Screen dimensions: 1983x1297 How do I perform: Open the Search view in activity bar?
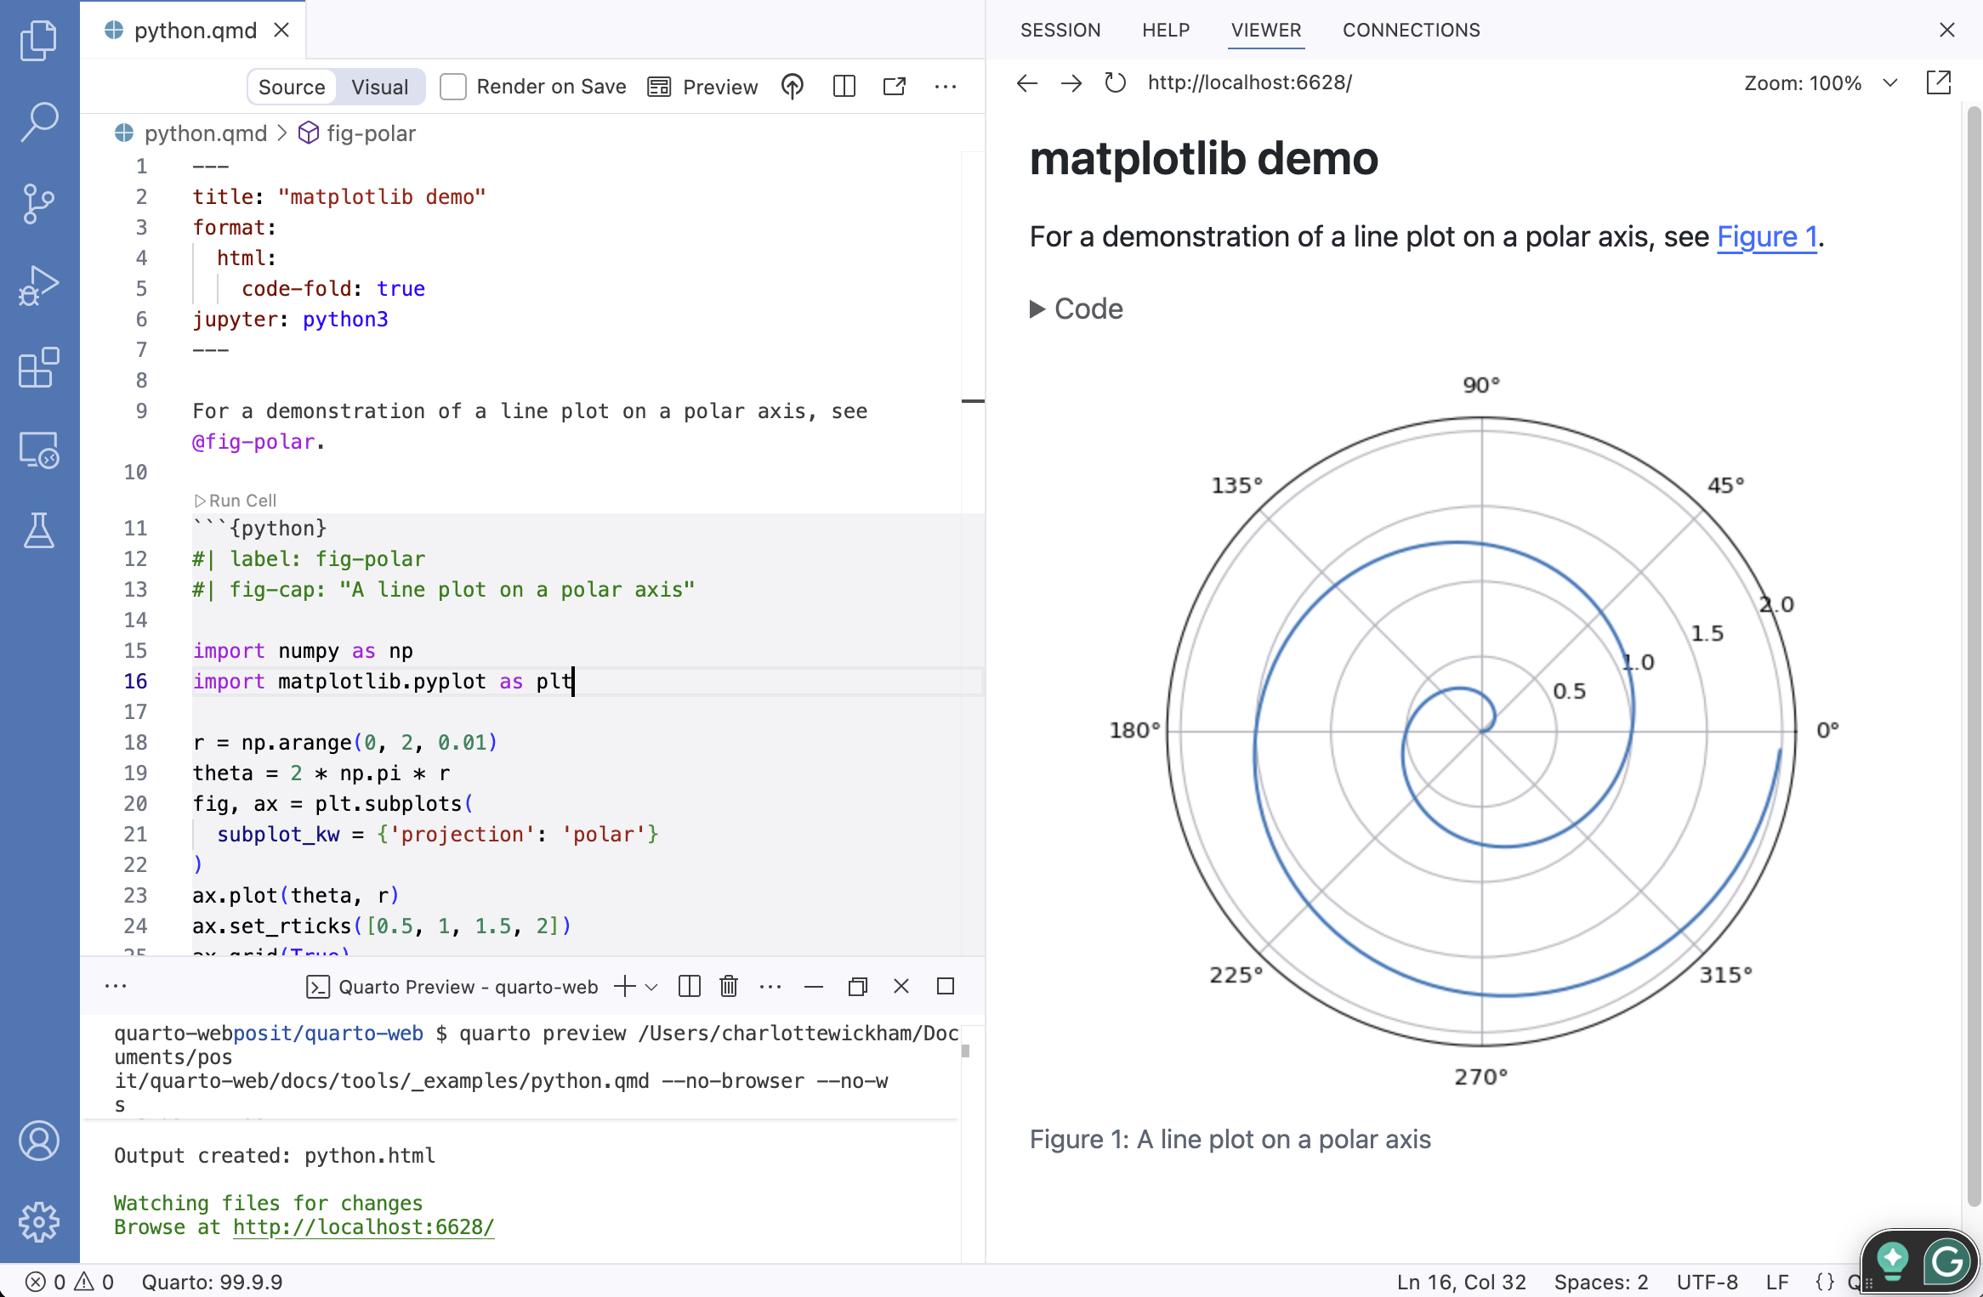pyautogui.click(x=39, y=122)
